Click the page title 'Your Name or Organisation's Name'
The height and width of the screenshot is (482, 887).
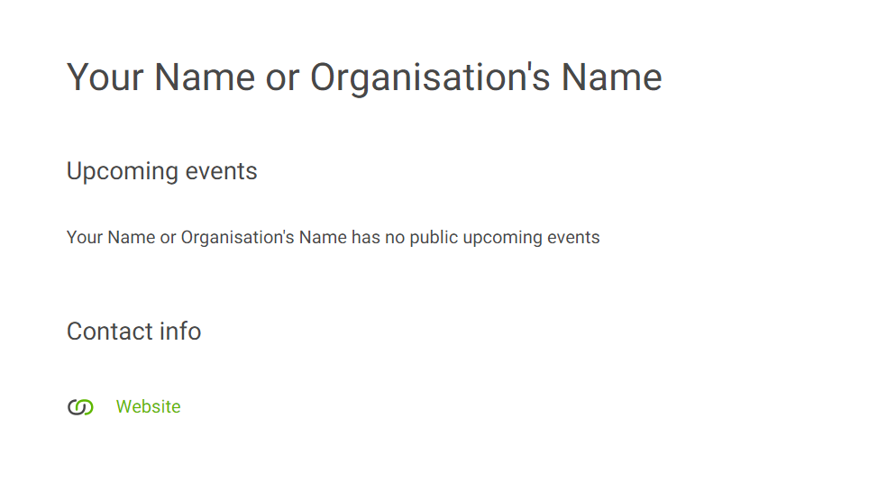(x=364, y=77)
